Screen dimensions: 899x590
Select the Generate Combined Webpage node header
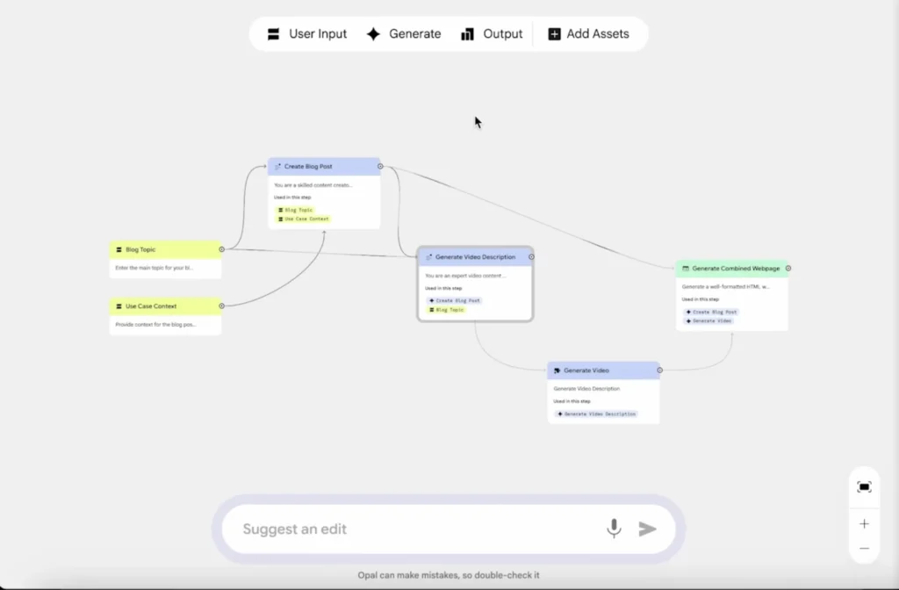[x=731, y=269]
